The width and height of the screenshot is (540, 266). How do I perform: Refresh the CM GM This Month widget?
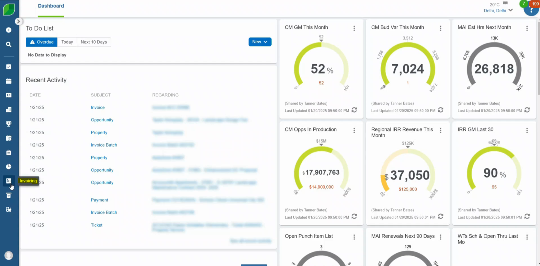coord(354,110)
